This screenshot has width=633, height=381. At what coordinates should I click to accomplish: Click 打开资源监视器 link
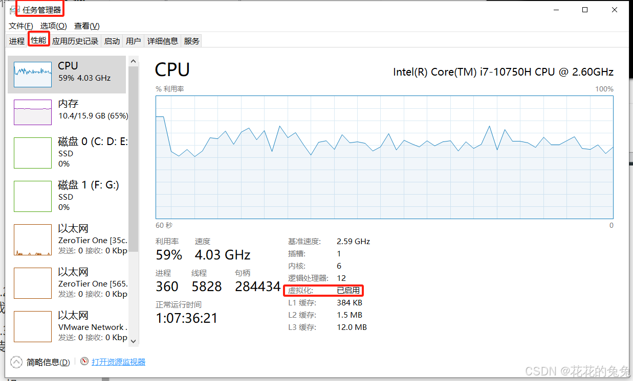(118, 362)
